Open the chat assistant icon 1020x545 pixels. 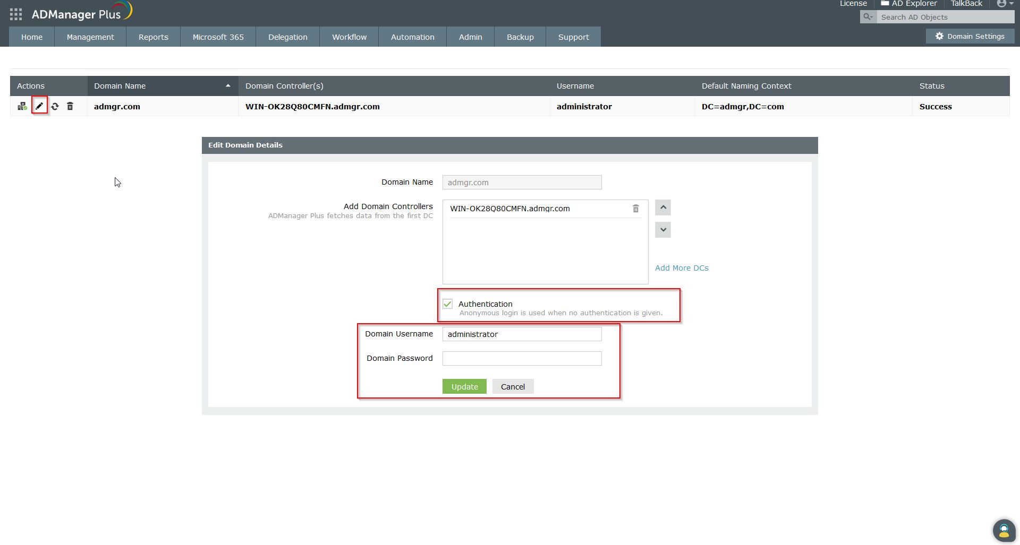(x=1004, y=530)
